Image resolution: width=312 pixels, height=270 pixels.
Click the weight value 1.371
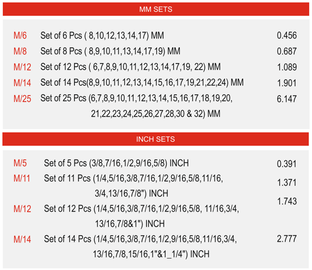coord(287,183)
